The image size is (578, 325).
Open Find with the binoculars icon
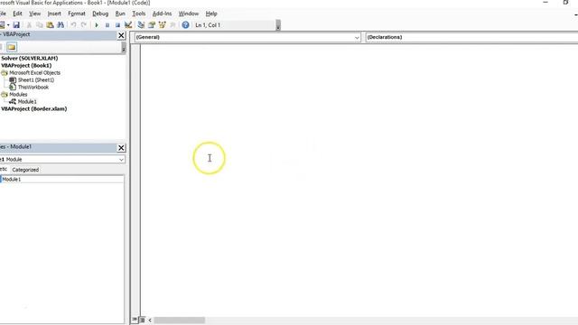pos(61,25)
